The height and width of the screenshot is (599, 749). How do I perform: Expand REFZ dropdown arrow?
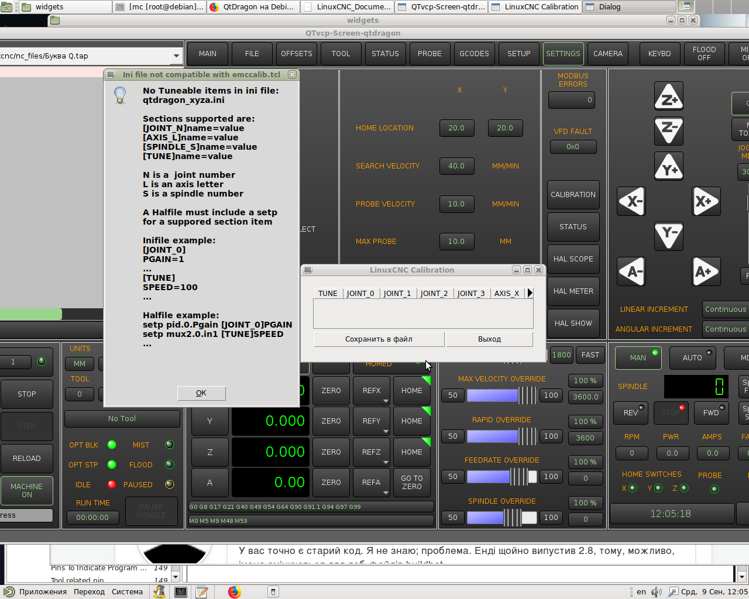386,463
